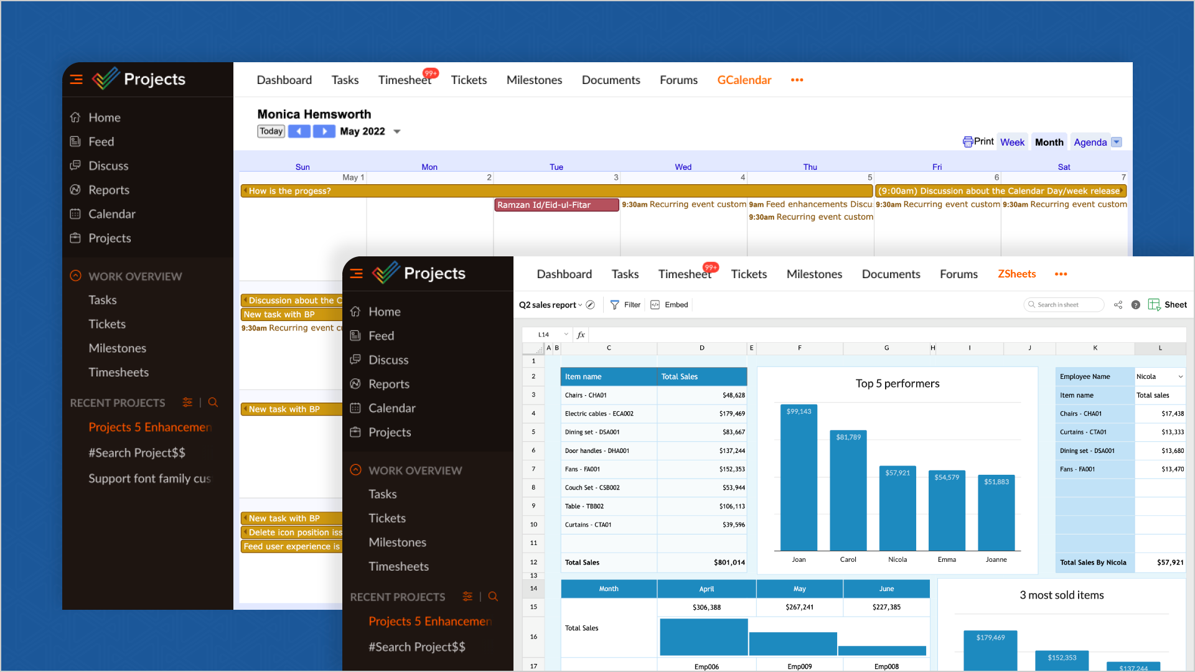Click the Search in sheet field

1064,305
